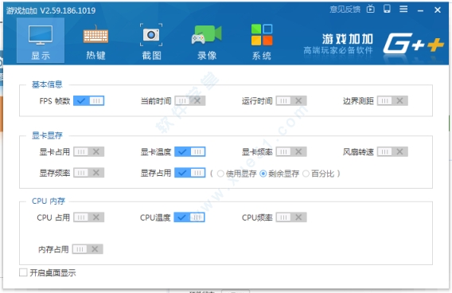This screenshot has height=293, width=452.
Task: Click the 高端玩家必备软件 slogan text
Action: pyautogui.click(x=338, y=50)
